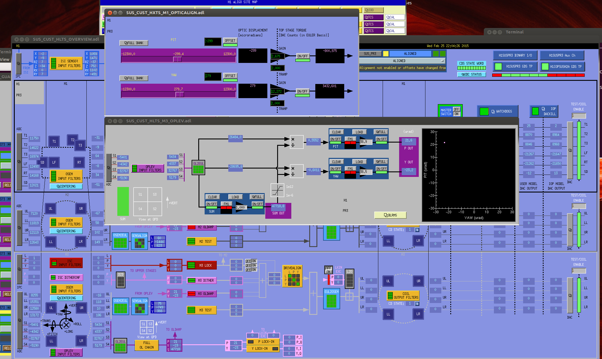Click LOAD on the OPLEV PIT filter
This screenshot has width=602, height=359.
pyautogui.click(x=359, y=132)
